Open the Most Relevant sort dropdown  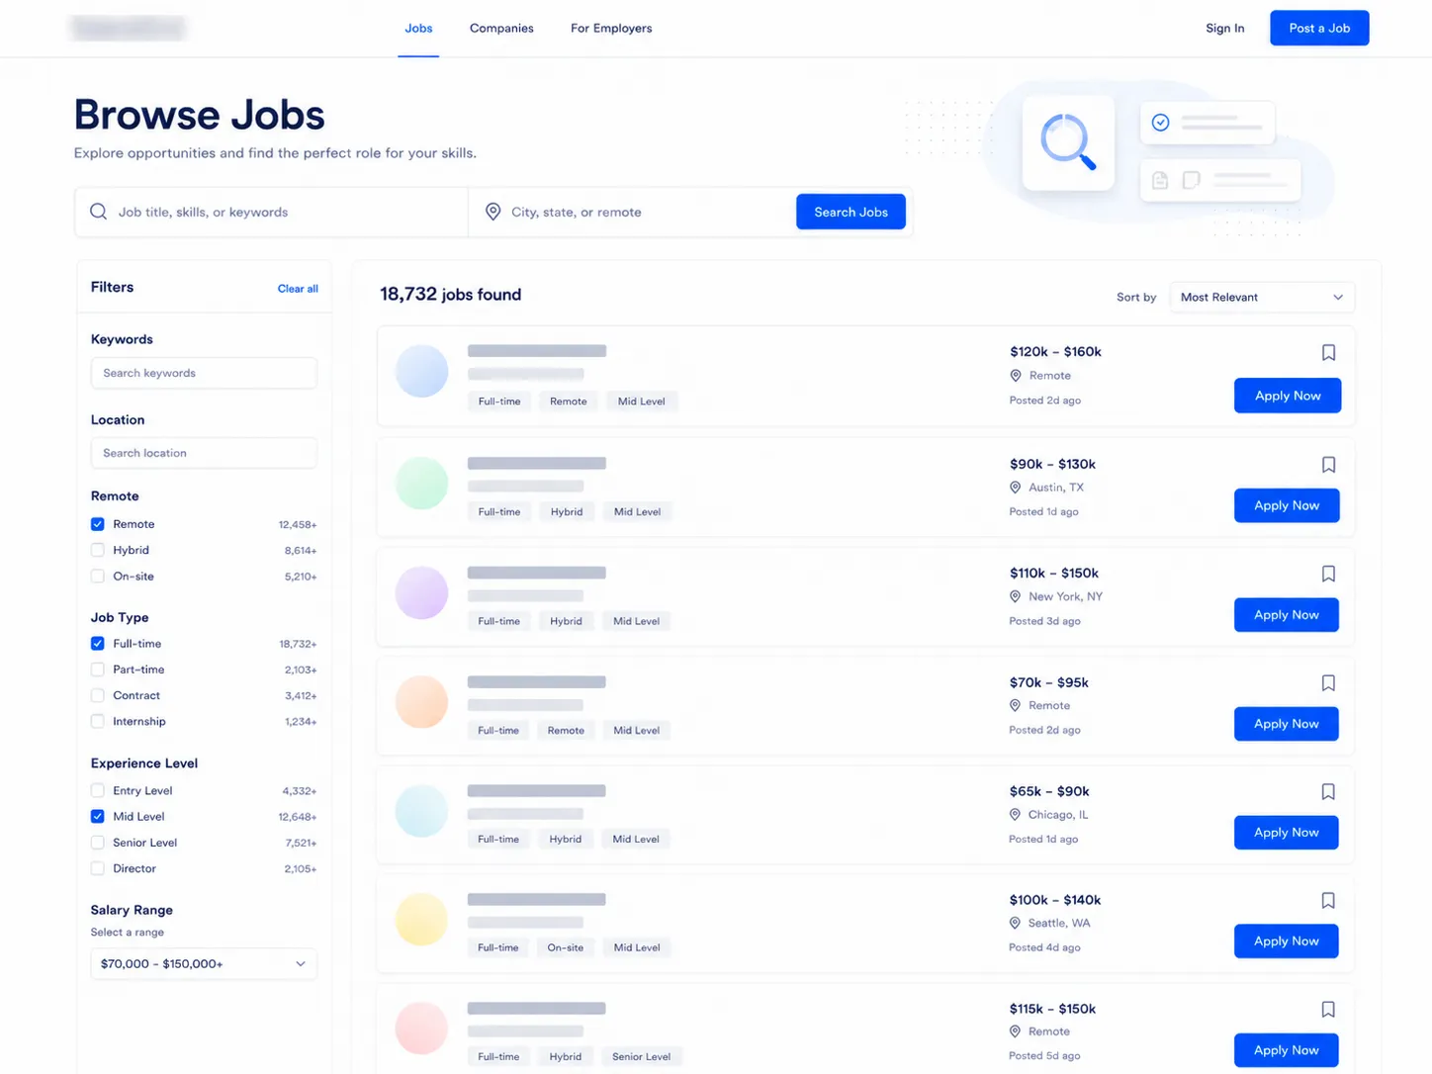1262,297
